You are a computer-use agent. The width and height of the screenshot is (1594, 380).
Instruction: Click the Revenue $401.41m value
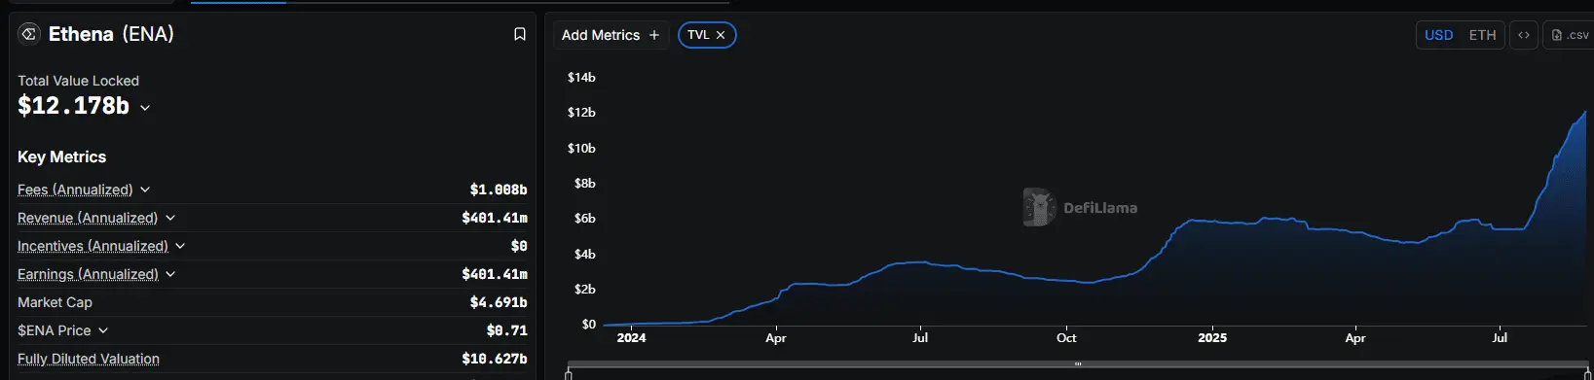tap(495, 218)
